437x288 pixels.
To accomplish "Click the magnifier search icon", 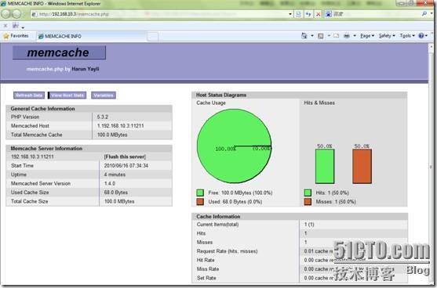I will tap(424, 13).
